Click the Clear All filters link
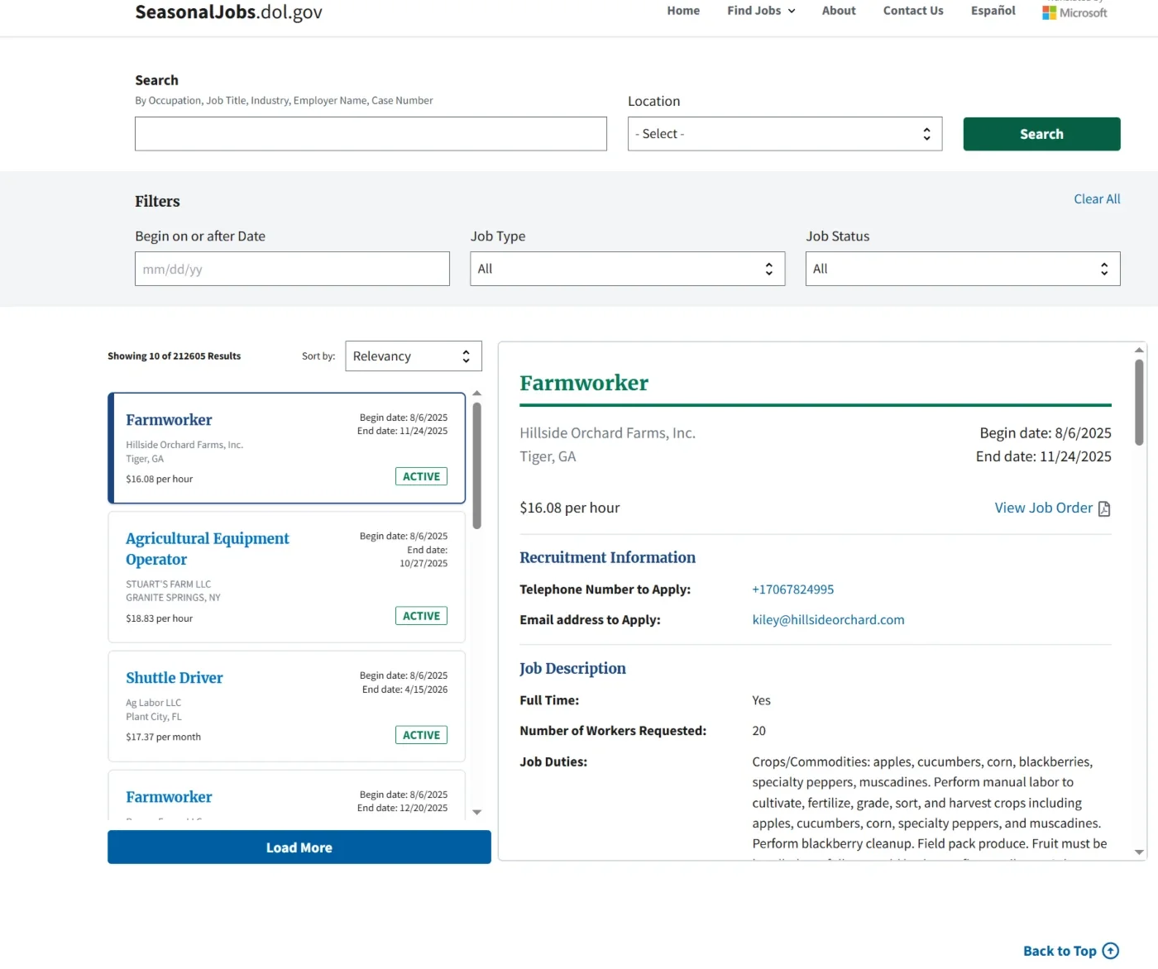 [x=1097, y=199]
